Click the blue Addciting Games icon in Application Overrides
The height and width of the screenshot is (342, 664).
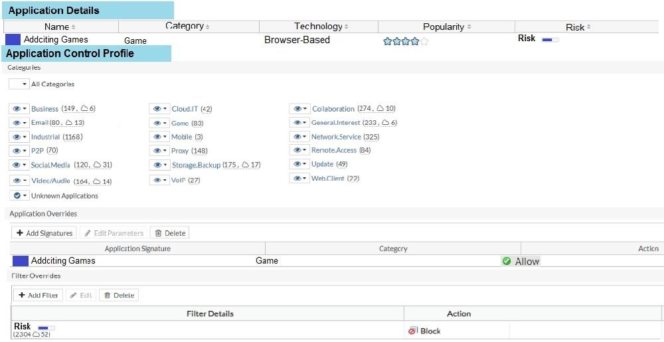coord(21,261)
